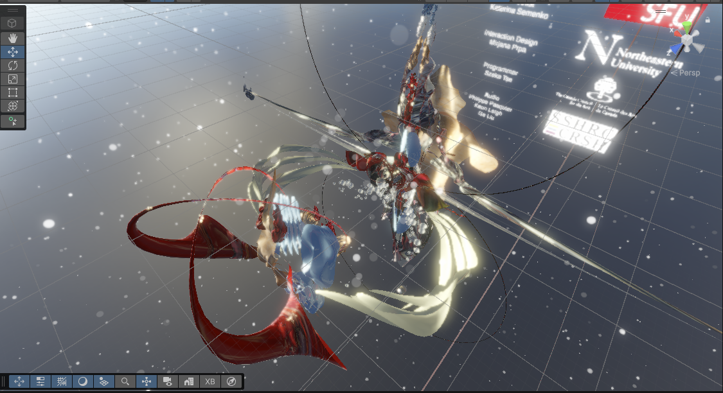Click the red X axis cone on gizmo
This screenshot has width=723, height=393.
[x=677, y=33]
